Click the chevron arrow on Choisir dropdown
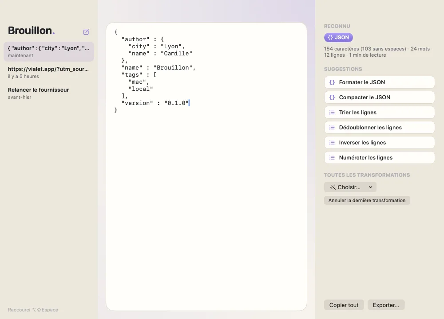Viewport: 444px width, 319px height. click(370, 187)
